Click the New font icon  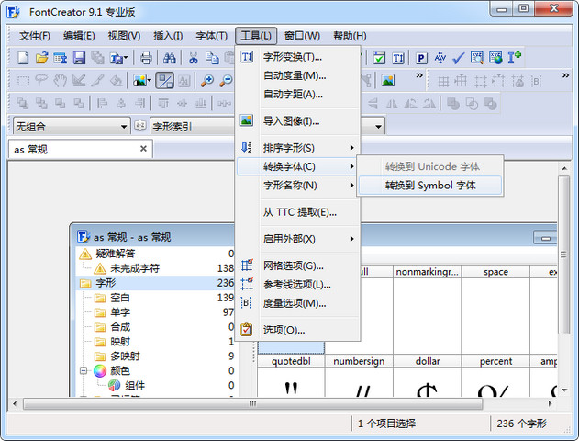tap(23, 58)
